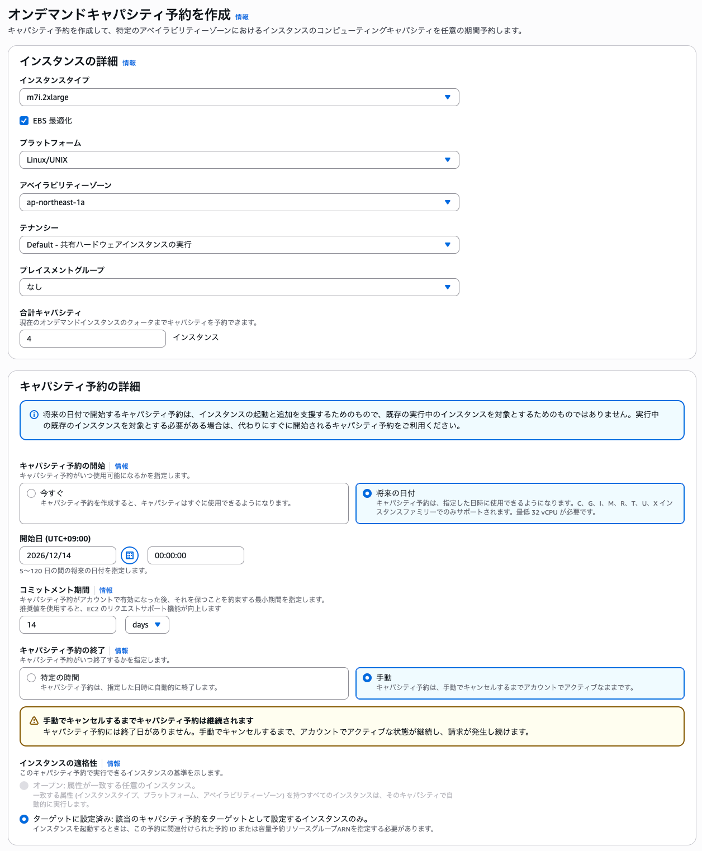
Task: Click the キャパシティ予約の詳細 section heading
Action: pos(80,387)
